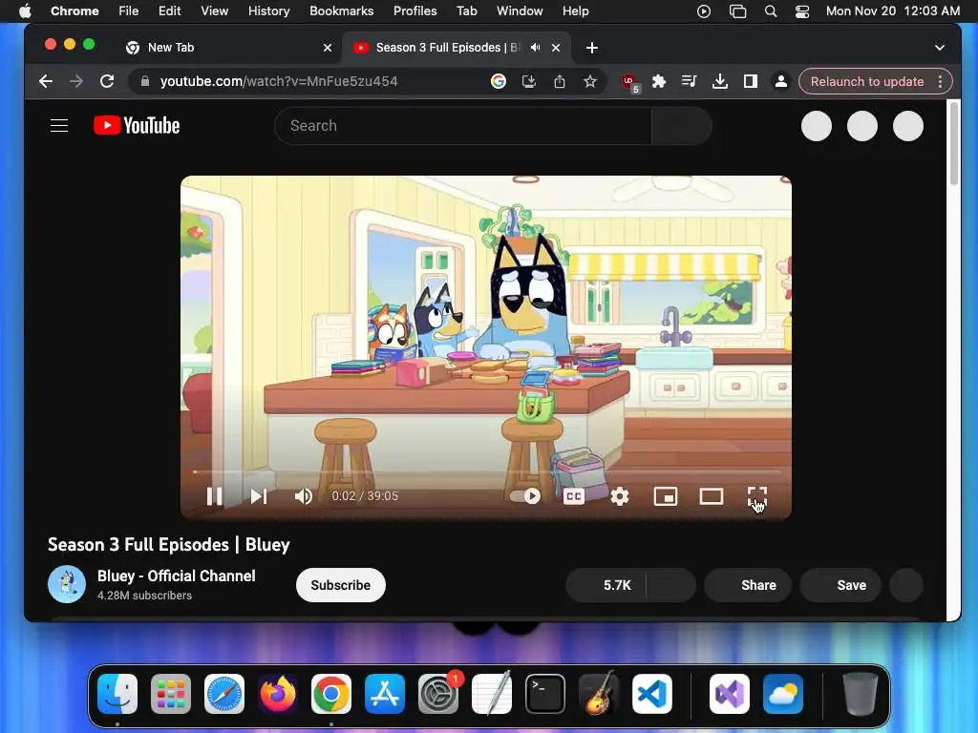Screen dimensions: 978x733
Task: Open a new tab with plus
Action: point(592,48)
